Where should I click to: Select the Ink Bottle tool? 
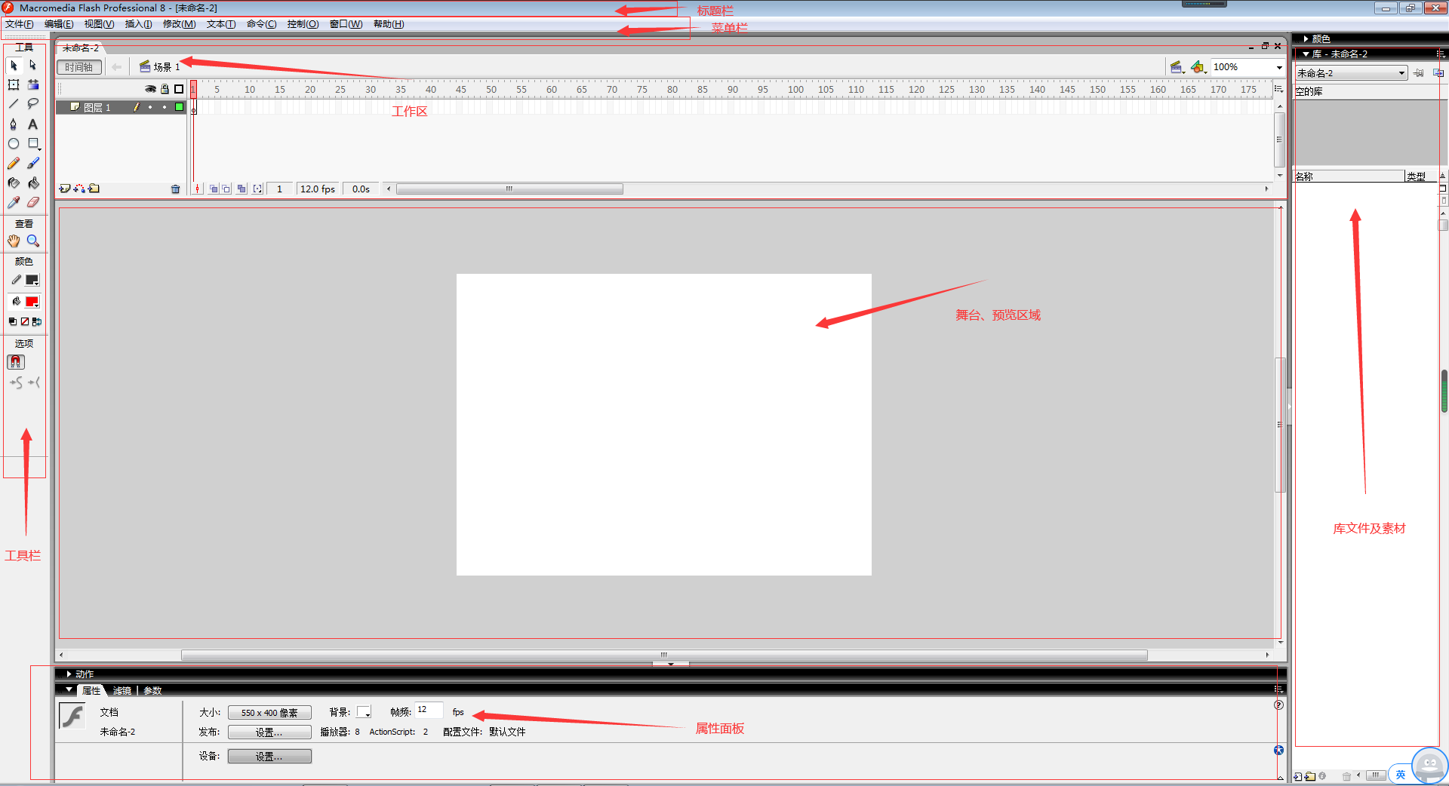coord(14,183)
